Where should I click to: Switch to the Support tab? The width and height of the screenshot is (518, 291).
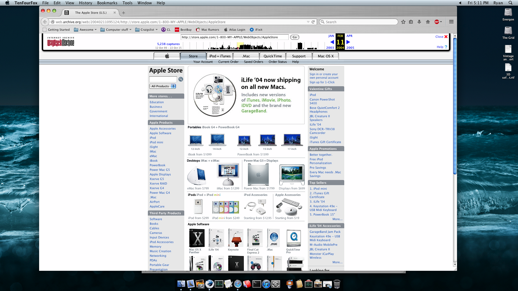299,56
